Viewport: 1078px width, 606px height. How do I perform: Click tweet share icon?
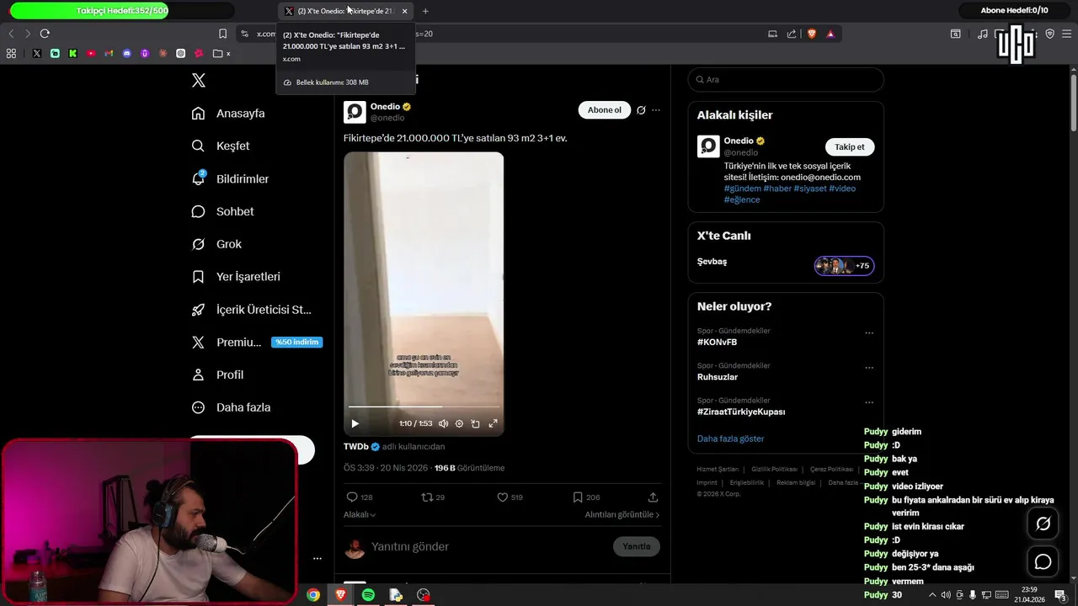(x=653, y=497)
